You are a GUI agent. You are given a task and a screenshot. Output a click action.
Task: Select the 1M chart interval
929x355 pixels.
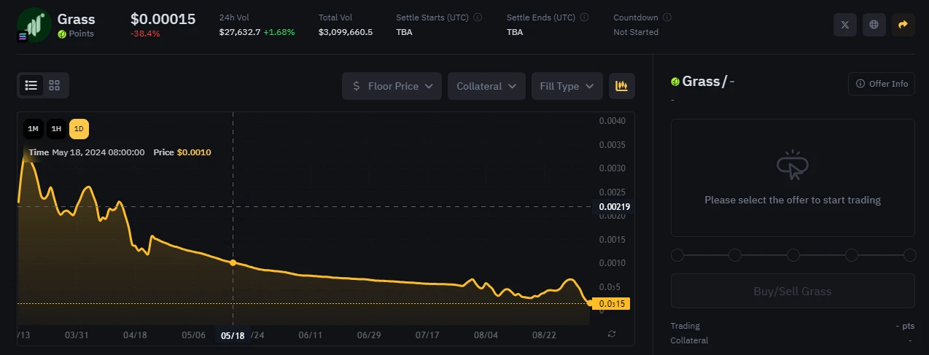click(x=34, y=129)
